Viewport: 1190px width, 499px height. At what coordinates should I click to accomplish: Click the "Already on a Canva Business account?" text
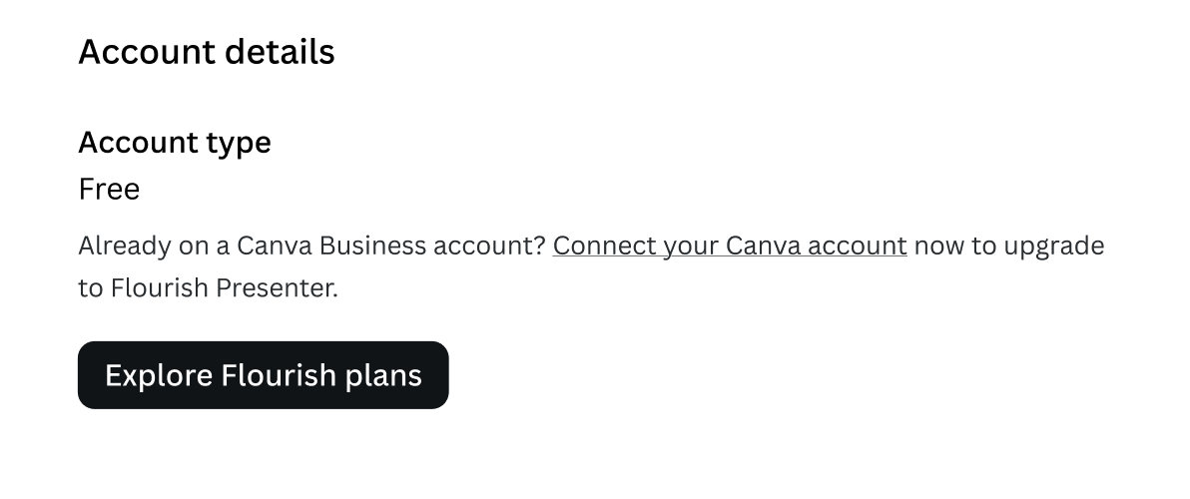[x=311, y=246]
